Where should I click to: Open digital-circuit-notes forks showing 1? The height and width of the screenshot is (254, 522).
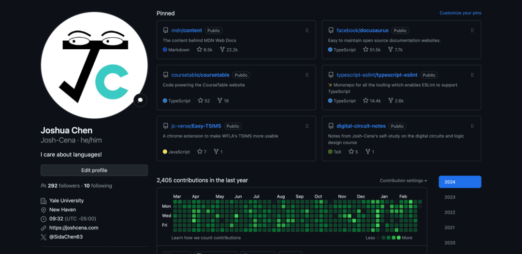pyautogui.click(x=370, y=152)
